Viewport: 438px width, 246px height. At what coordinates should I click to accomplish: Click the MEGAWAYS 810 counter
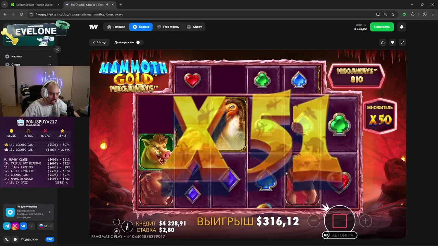pyautogui.click(x=356, y=75)
